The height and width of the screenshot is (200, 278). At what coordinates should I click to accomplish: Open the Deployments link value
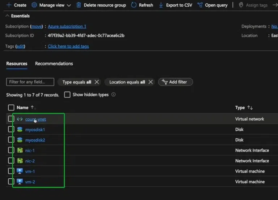(274, 26)
